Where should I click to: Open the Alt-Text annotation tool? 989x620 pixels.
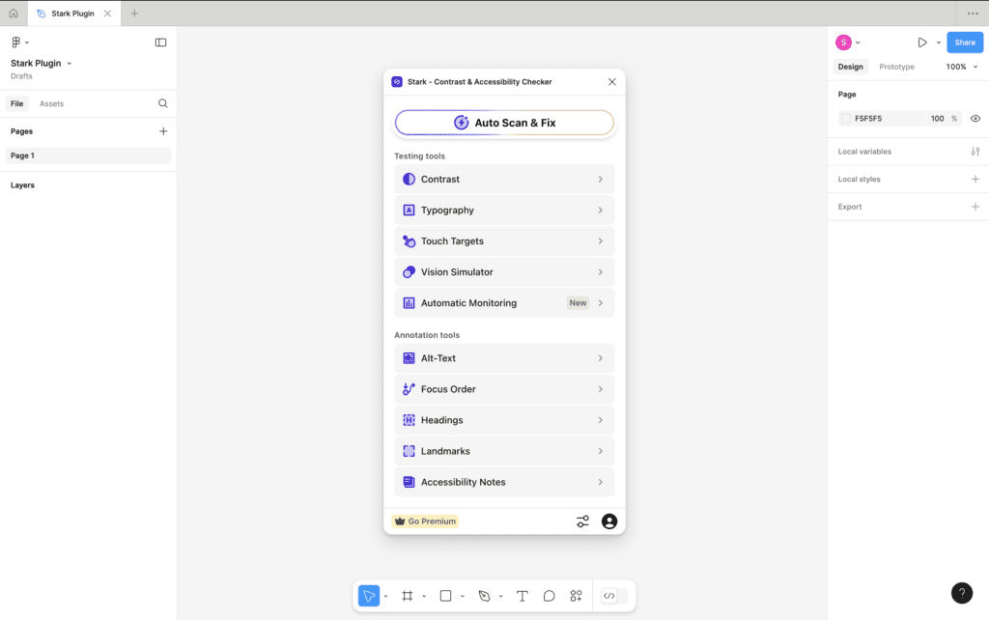click(x=504, y=358)
